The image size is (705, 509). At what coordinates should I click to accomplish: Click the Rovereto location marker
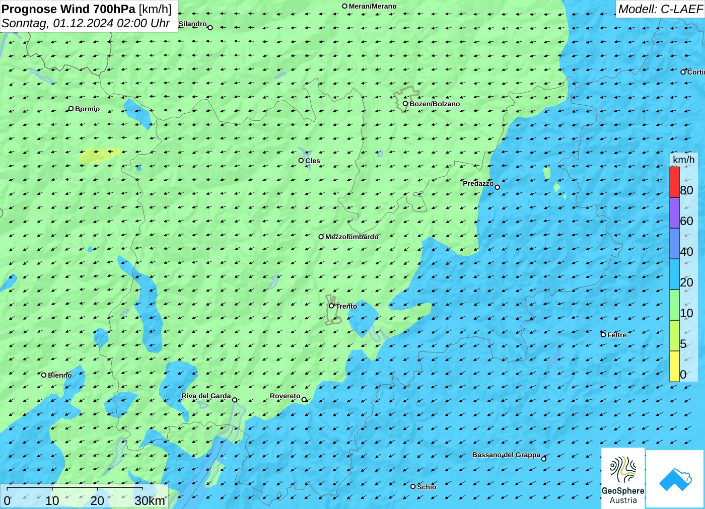[304, 400]
